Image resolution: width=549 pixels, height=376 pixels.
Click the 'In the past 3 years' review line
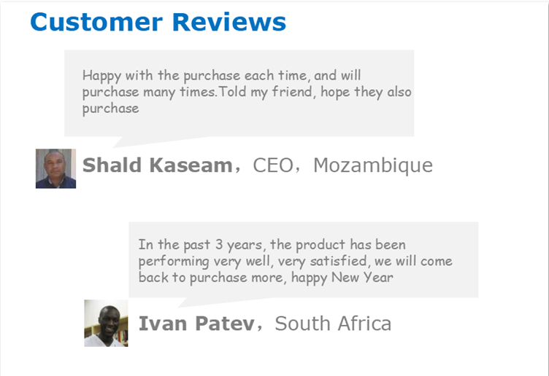point(272,244)
